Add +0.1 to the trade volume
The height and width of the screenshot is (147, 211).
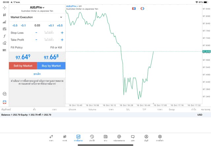coord(51,25)
